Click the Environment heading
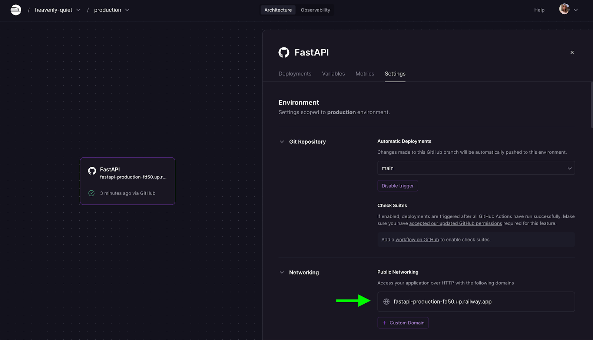The image size is (593, 340). coord(299,103)
